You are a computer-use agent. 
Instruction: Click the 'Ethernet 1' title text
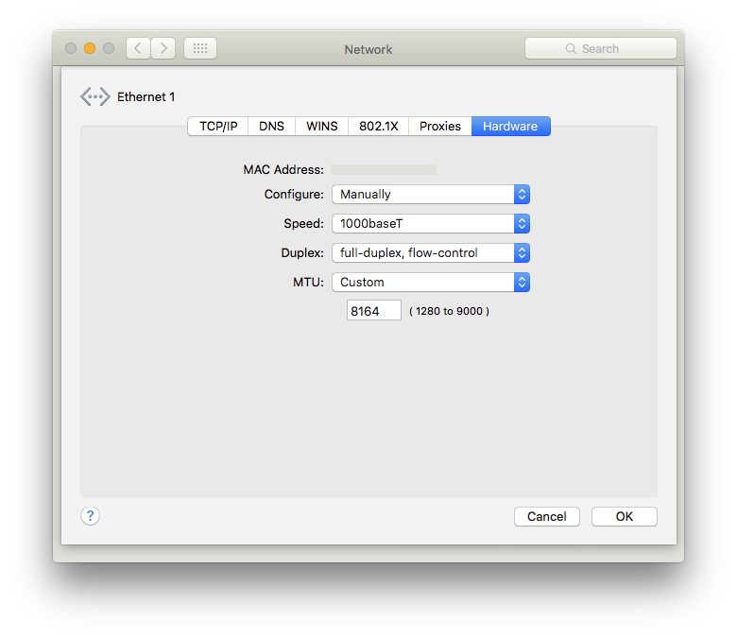coord(146,96)
